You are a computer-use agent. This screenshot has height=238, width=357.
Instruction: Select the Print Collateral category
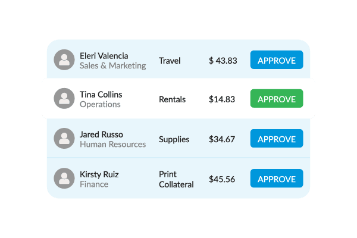176,179
